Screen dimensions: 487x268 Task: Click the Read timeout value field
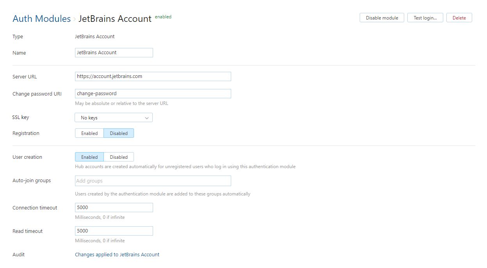[114, 231]
